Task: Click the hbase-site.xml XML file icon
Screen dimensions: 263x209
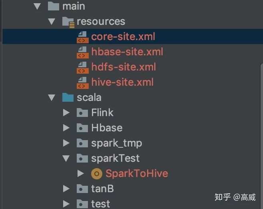Action: [82, 52]
